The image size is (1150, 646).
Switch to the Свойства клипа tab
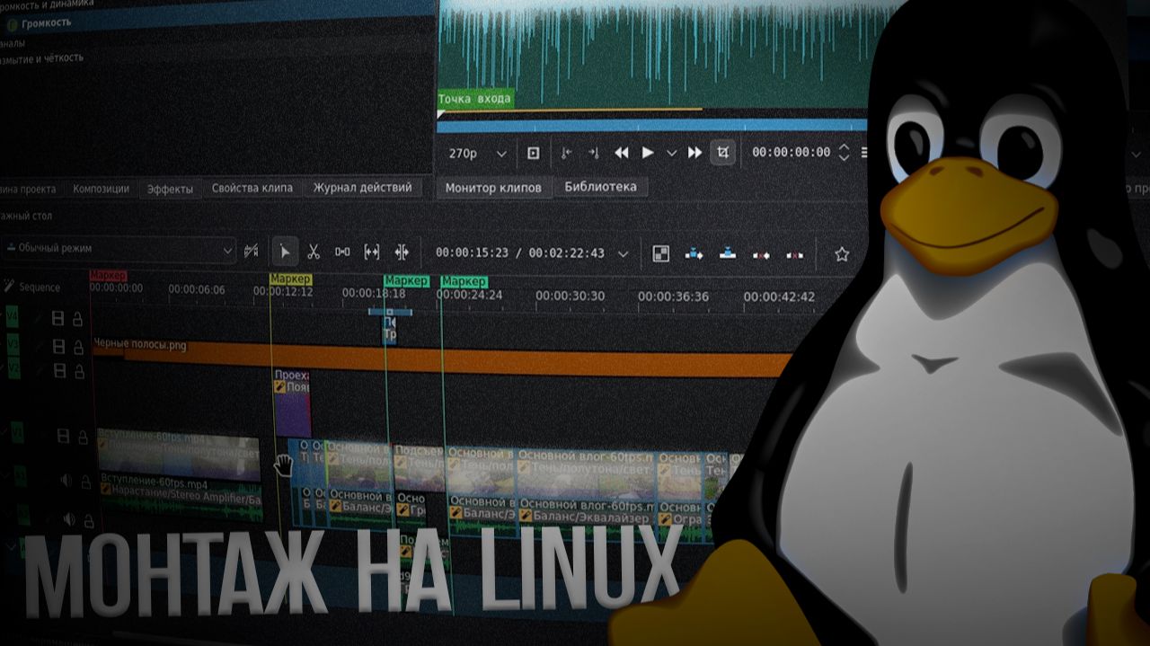tap(252, 189)
